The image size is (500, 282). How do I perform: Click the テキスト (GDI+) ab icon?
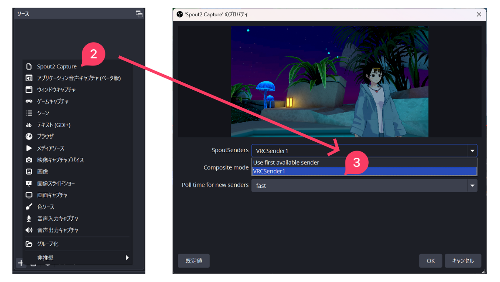point(29,125)
